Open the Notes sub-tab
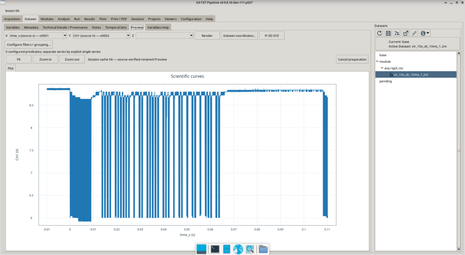The height and width of the screenshot is (255, 465). tap(96, 27)
